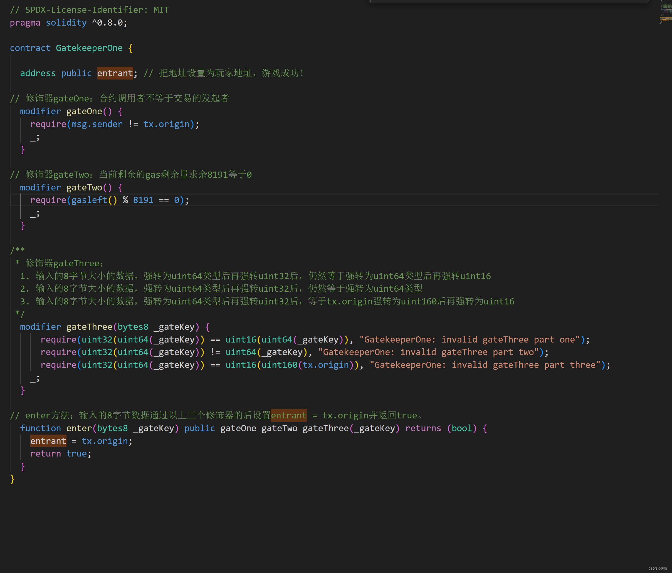Click the contract name 'GatekeeperOne'
Viewport: 672px width, 573px height.
(x=89, y=48)
